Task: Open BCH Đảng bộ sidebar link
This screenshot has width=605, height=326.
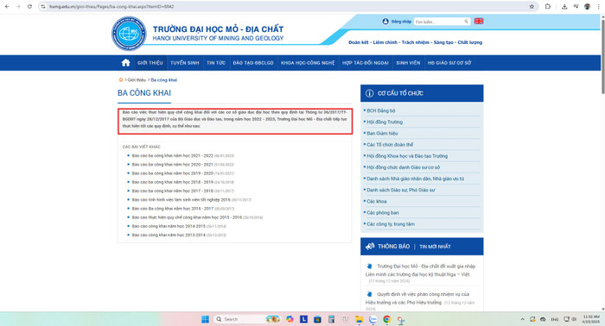Action: pyautogui.click(x=381, y=110)
